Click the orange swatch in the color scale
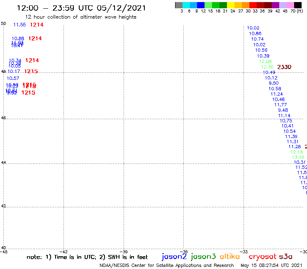Viewport: 307px width, 269px height. tap(246, 5)
